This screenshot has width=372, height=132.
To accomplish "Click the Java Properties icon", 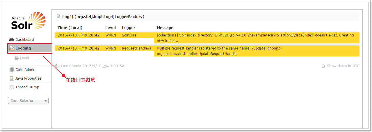I will click(12, 78).
